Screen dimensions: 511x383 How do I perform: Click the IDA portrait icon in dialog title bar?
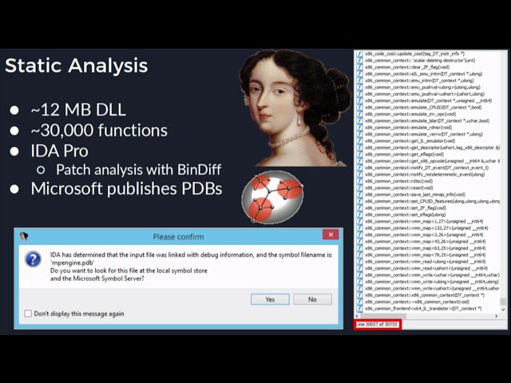pyautogui.click(x=23, y=236)
